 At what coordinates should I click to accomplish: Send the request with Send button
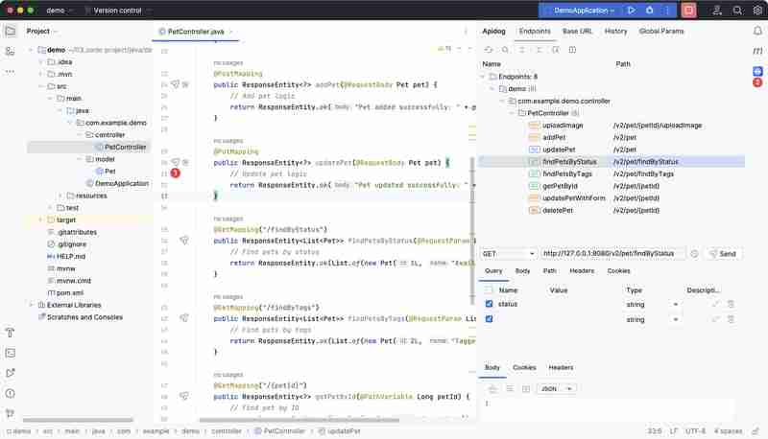(x=723, y=254)
